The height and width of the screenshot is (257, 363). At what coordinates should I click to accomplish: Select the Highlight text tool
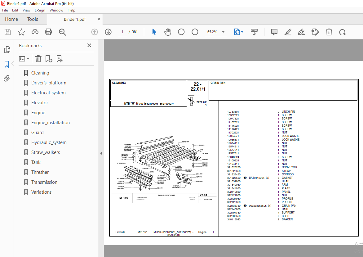288,32
